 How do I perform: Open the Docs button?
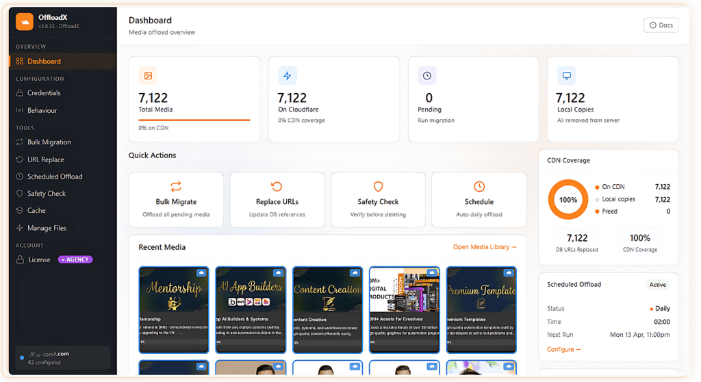[x=661, y=25]
